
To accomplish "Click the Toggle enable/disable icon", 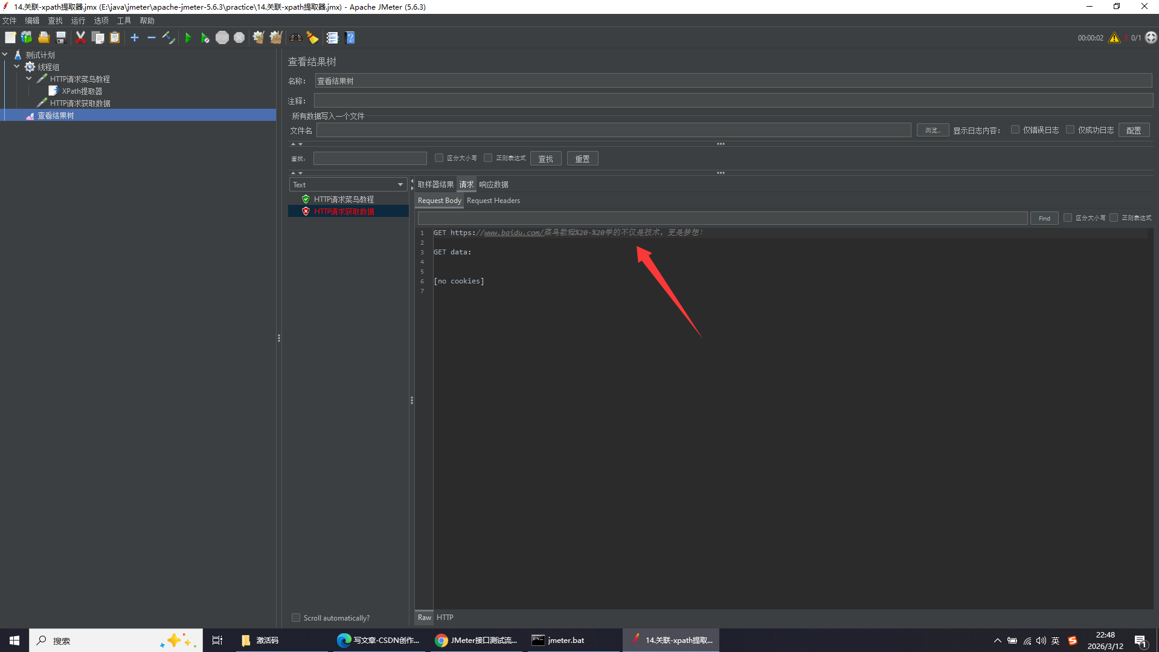I will click(x=169, y=37).
